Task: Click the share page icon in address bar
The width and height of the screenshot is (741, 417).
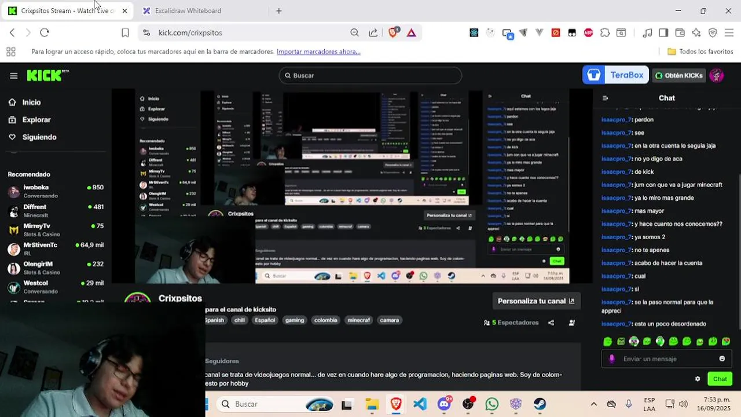Action: [x=373, y=32]
